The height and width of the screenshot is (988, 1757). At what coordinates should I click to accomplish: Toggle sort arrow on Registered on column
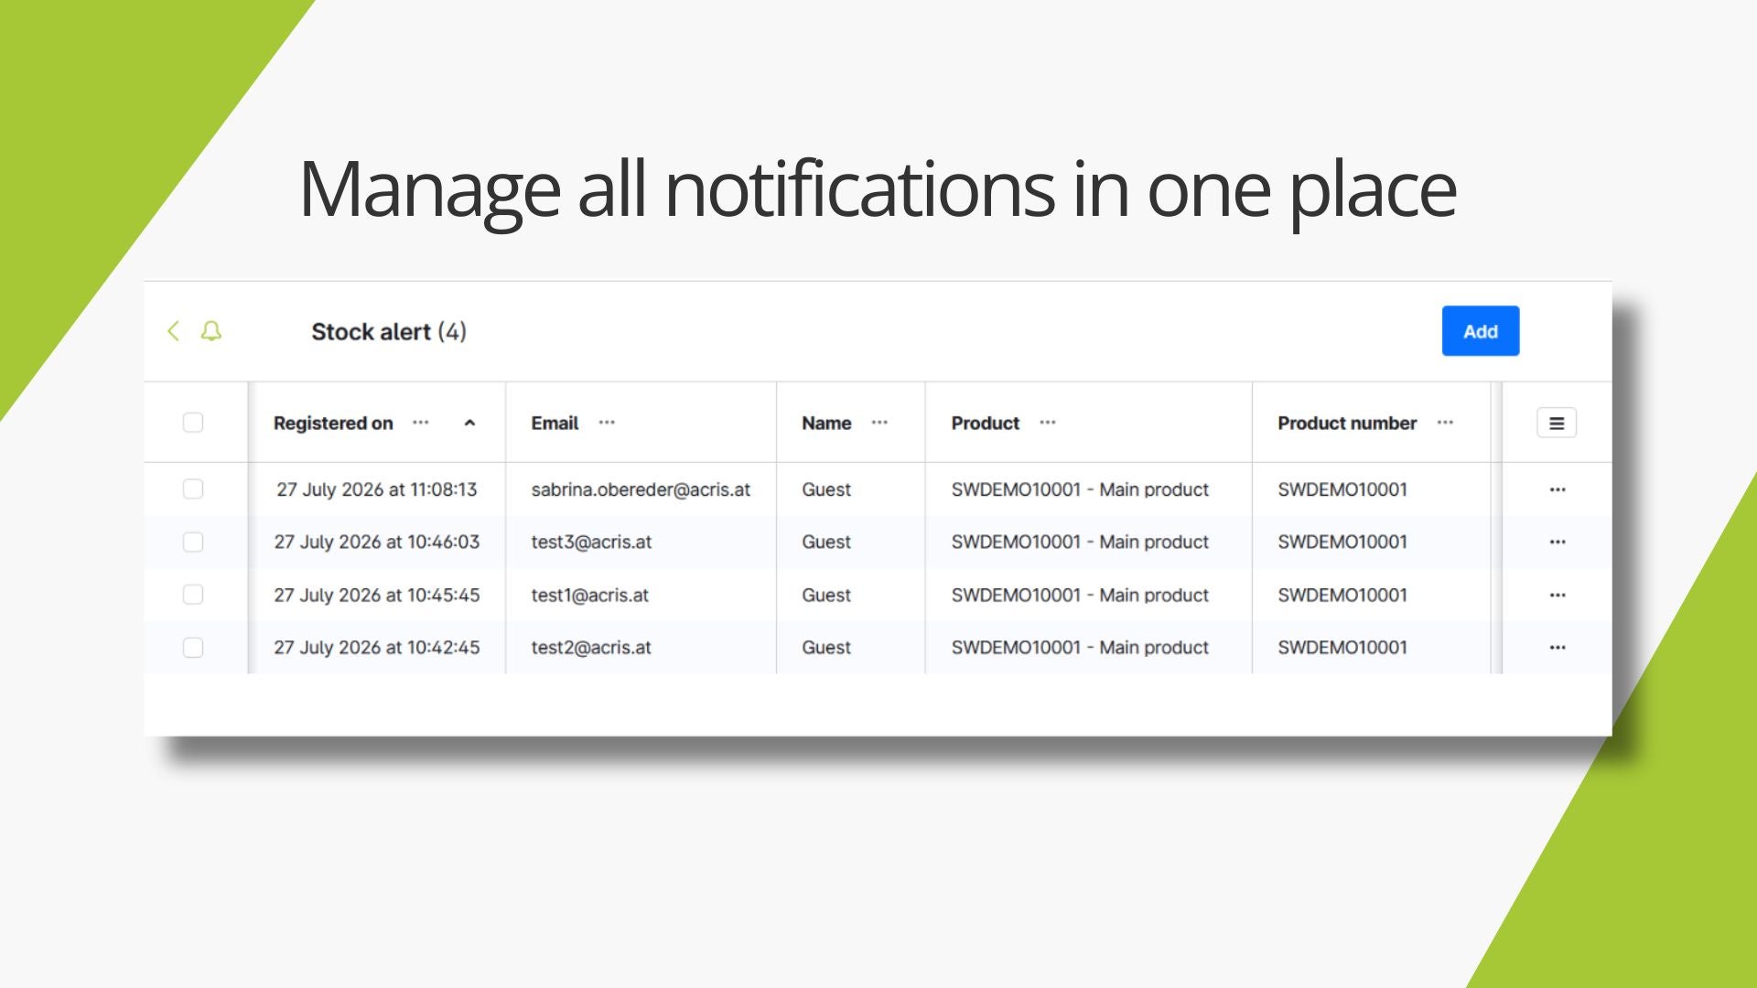click(469, 423)
